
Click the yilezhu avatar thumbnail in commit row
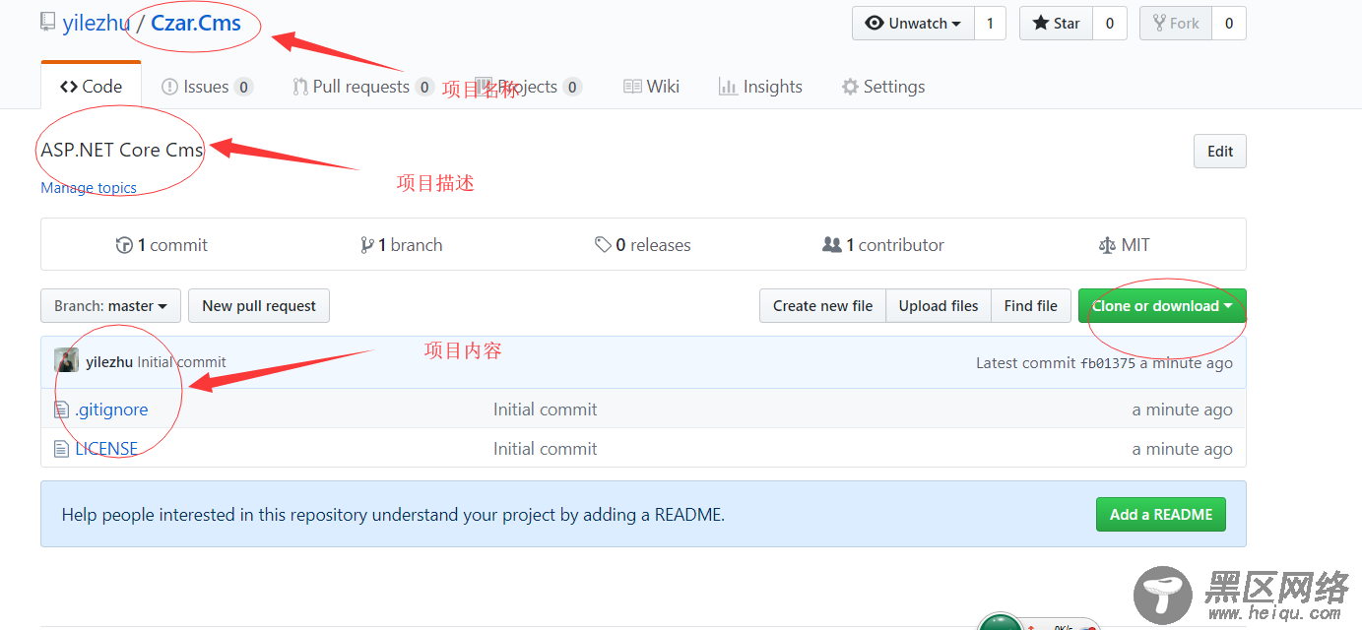(66, 361)
